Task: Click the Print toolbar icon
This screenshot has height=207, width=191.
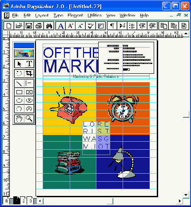Action: point(39,26)
